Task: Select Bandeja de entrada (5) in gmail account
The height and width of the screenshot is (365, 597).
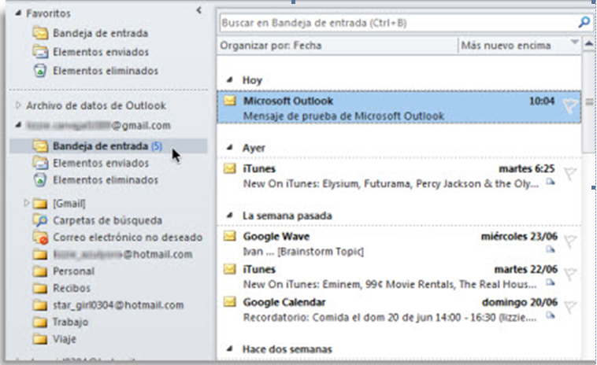Action: click(109, 146)
